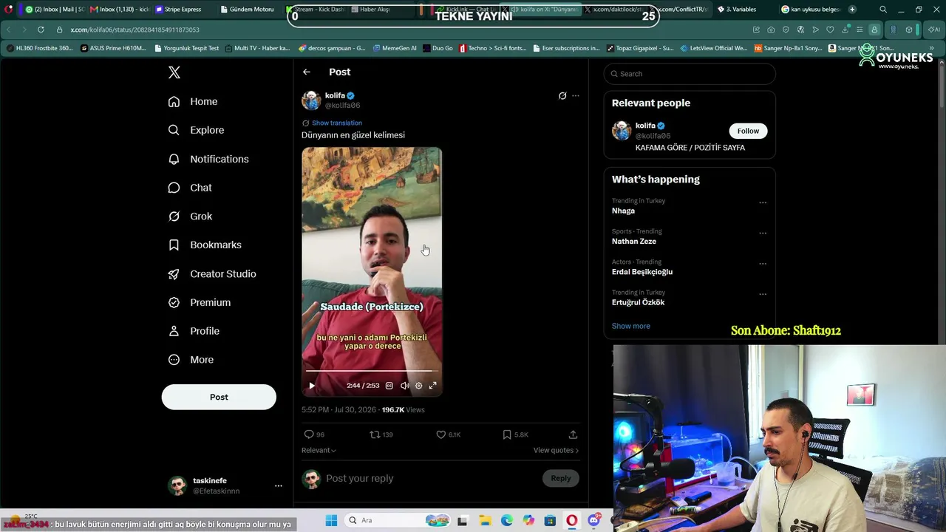This screenshot has height=532, width=946.
Task: Open Grok from the sidebar
Action: pos(190,216)
